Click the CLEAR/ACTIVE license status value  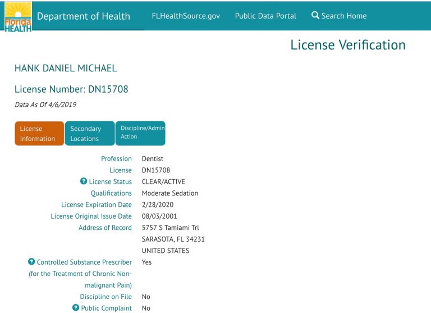point(163,182)
